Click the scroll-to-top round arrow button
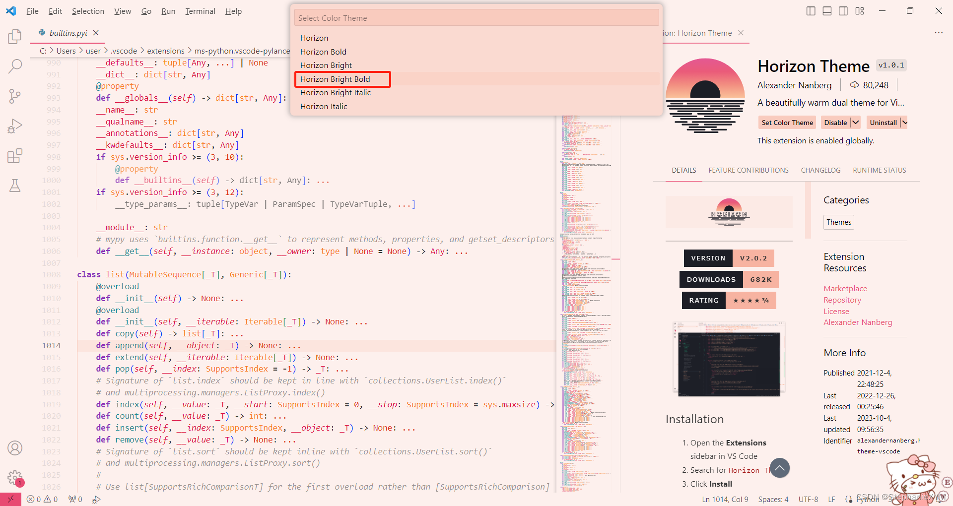953x506 pixels. pyautogui.click(x=780, y=468)
